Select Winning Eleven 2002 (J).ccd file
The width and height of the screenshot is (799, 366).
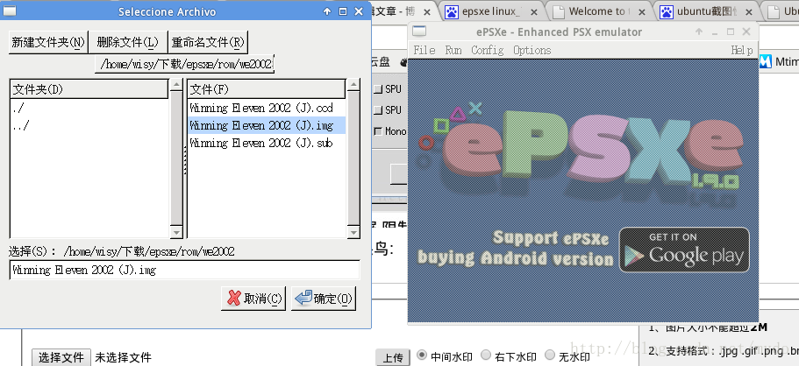267,108
